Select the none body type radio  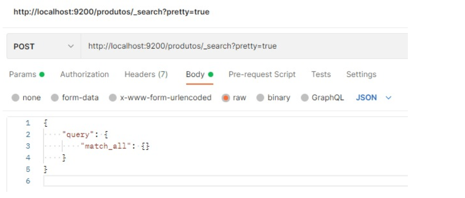[x=16, y=98]
